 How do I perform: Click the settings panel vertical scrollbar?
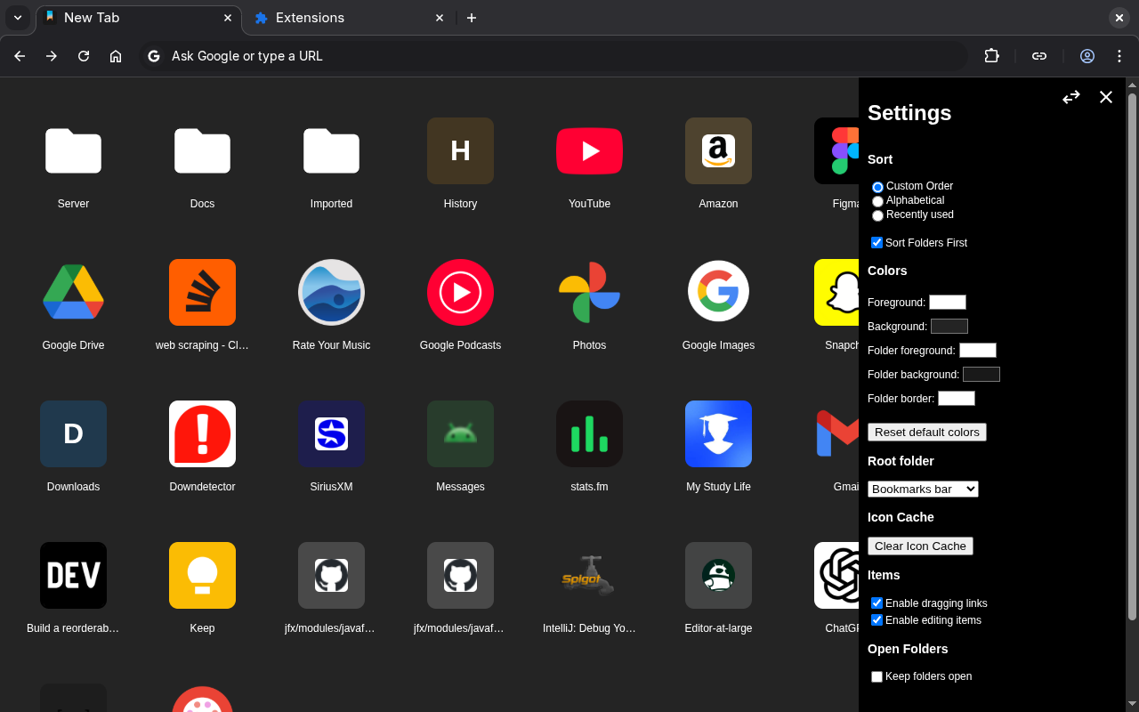pyautogui.click(x=1132, y=356)
